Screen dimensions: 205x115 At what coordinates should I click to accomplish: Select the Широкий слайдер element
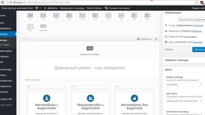[x=90, y=51]
